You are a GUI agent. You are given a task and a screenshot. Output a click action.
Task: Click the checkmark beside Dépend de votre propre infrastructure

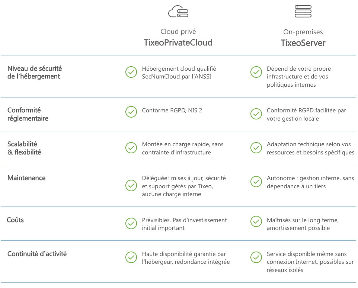tap(256, 72)
